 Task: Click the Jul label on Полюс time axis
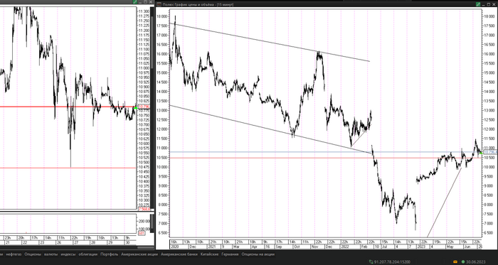pyautogui.click(x=384, y=247)
